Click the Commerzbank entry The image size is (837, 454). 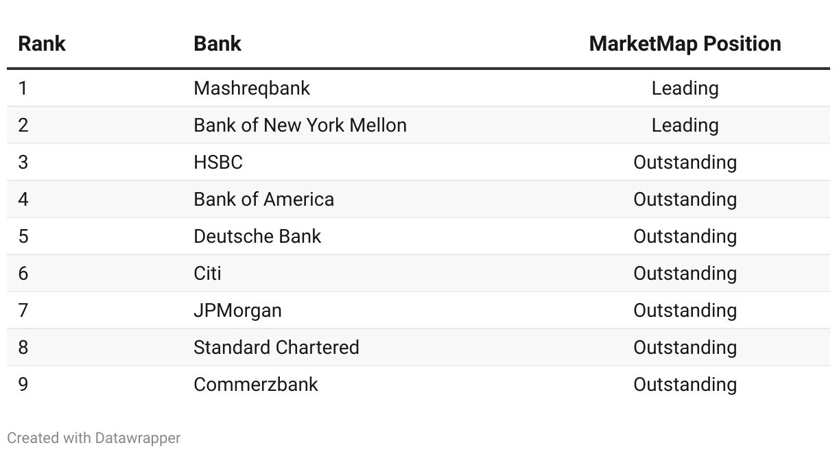tap(256, 385)
